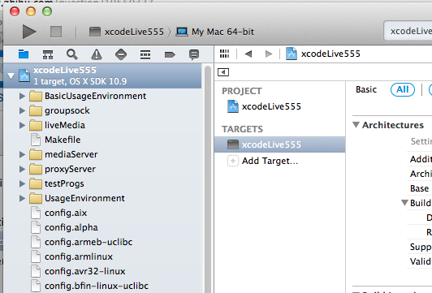Click the navigator vertical scrollbar
Screen dimensions: 432x293
208,179
